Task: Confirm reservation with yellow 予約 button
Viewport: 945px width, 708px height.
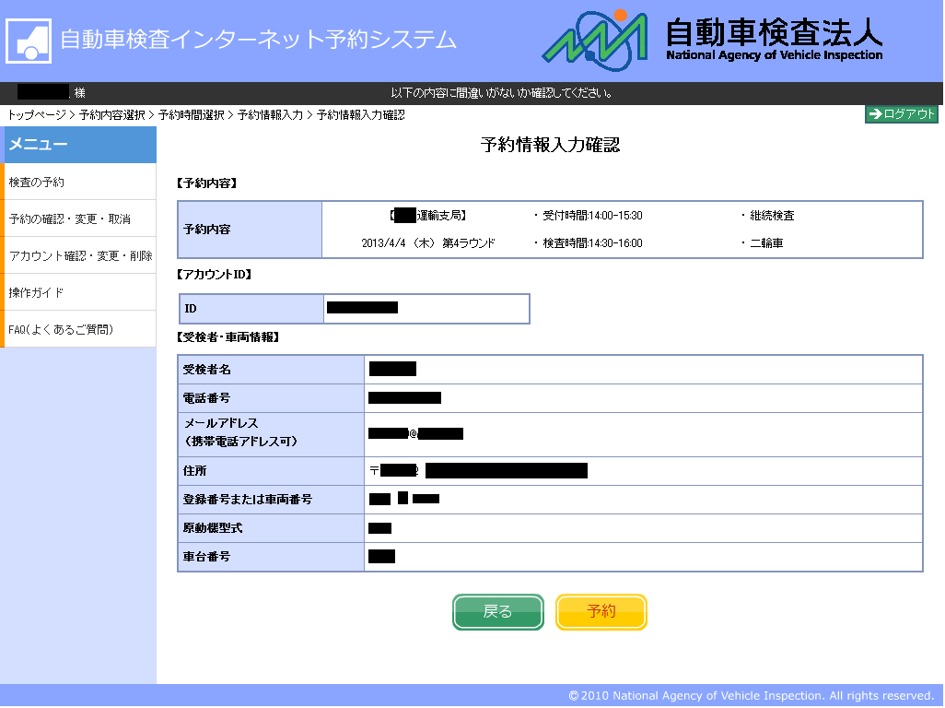Action: (601, 611)
